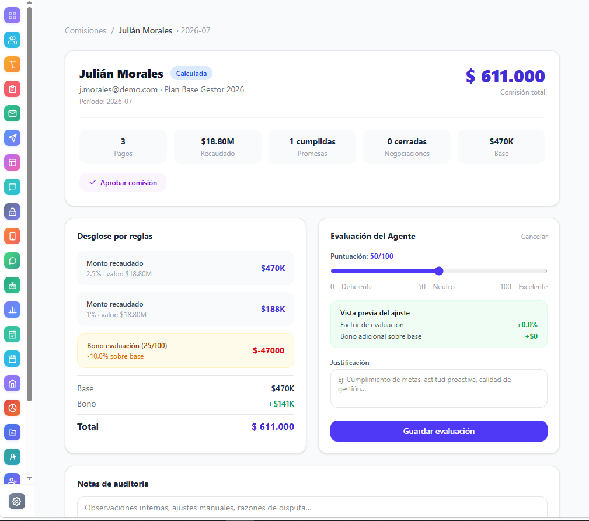Open the blue paper-plane send icon
Image resolution: width=589 pixels, height=521 pixels.
(x=12, y=138)
